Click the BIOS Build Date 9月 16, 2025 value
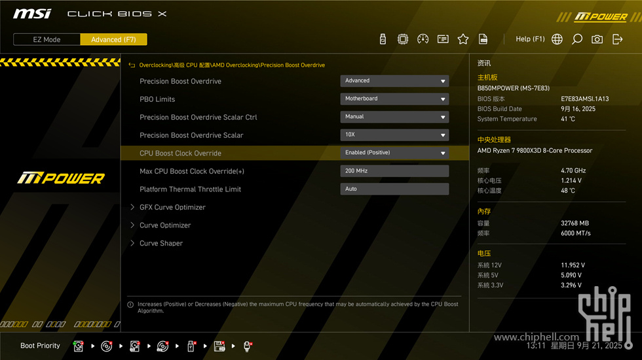The height and width of the screenshot is (360, 642). tap(578, 109)
